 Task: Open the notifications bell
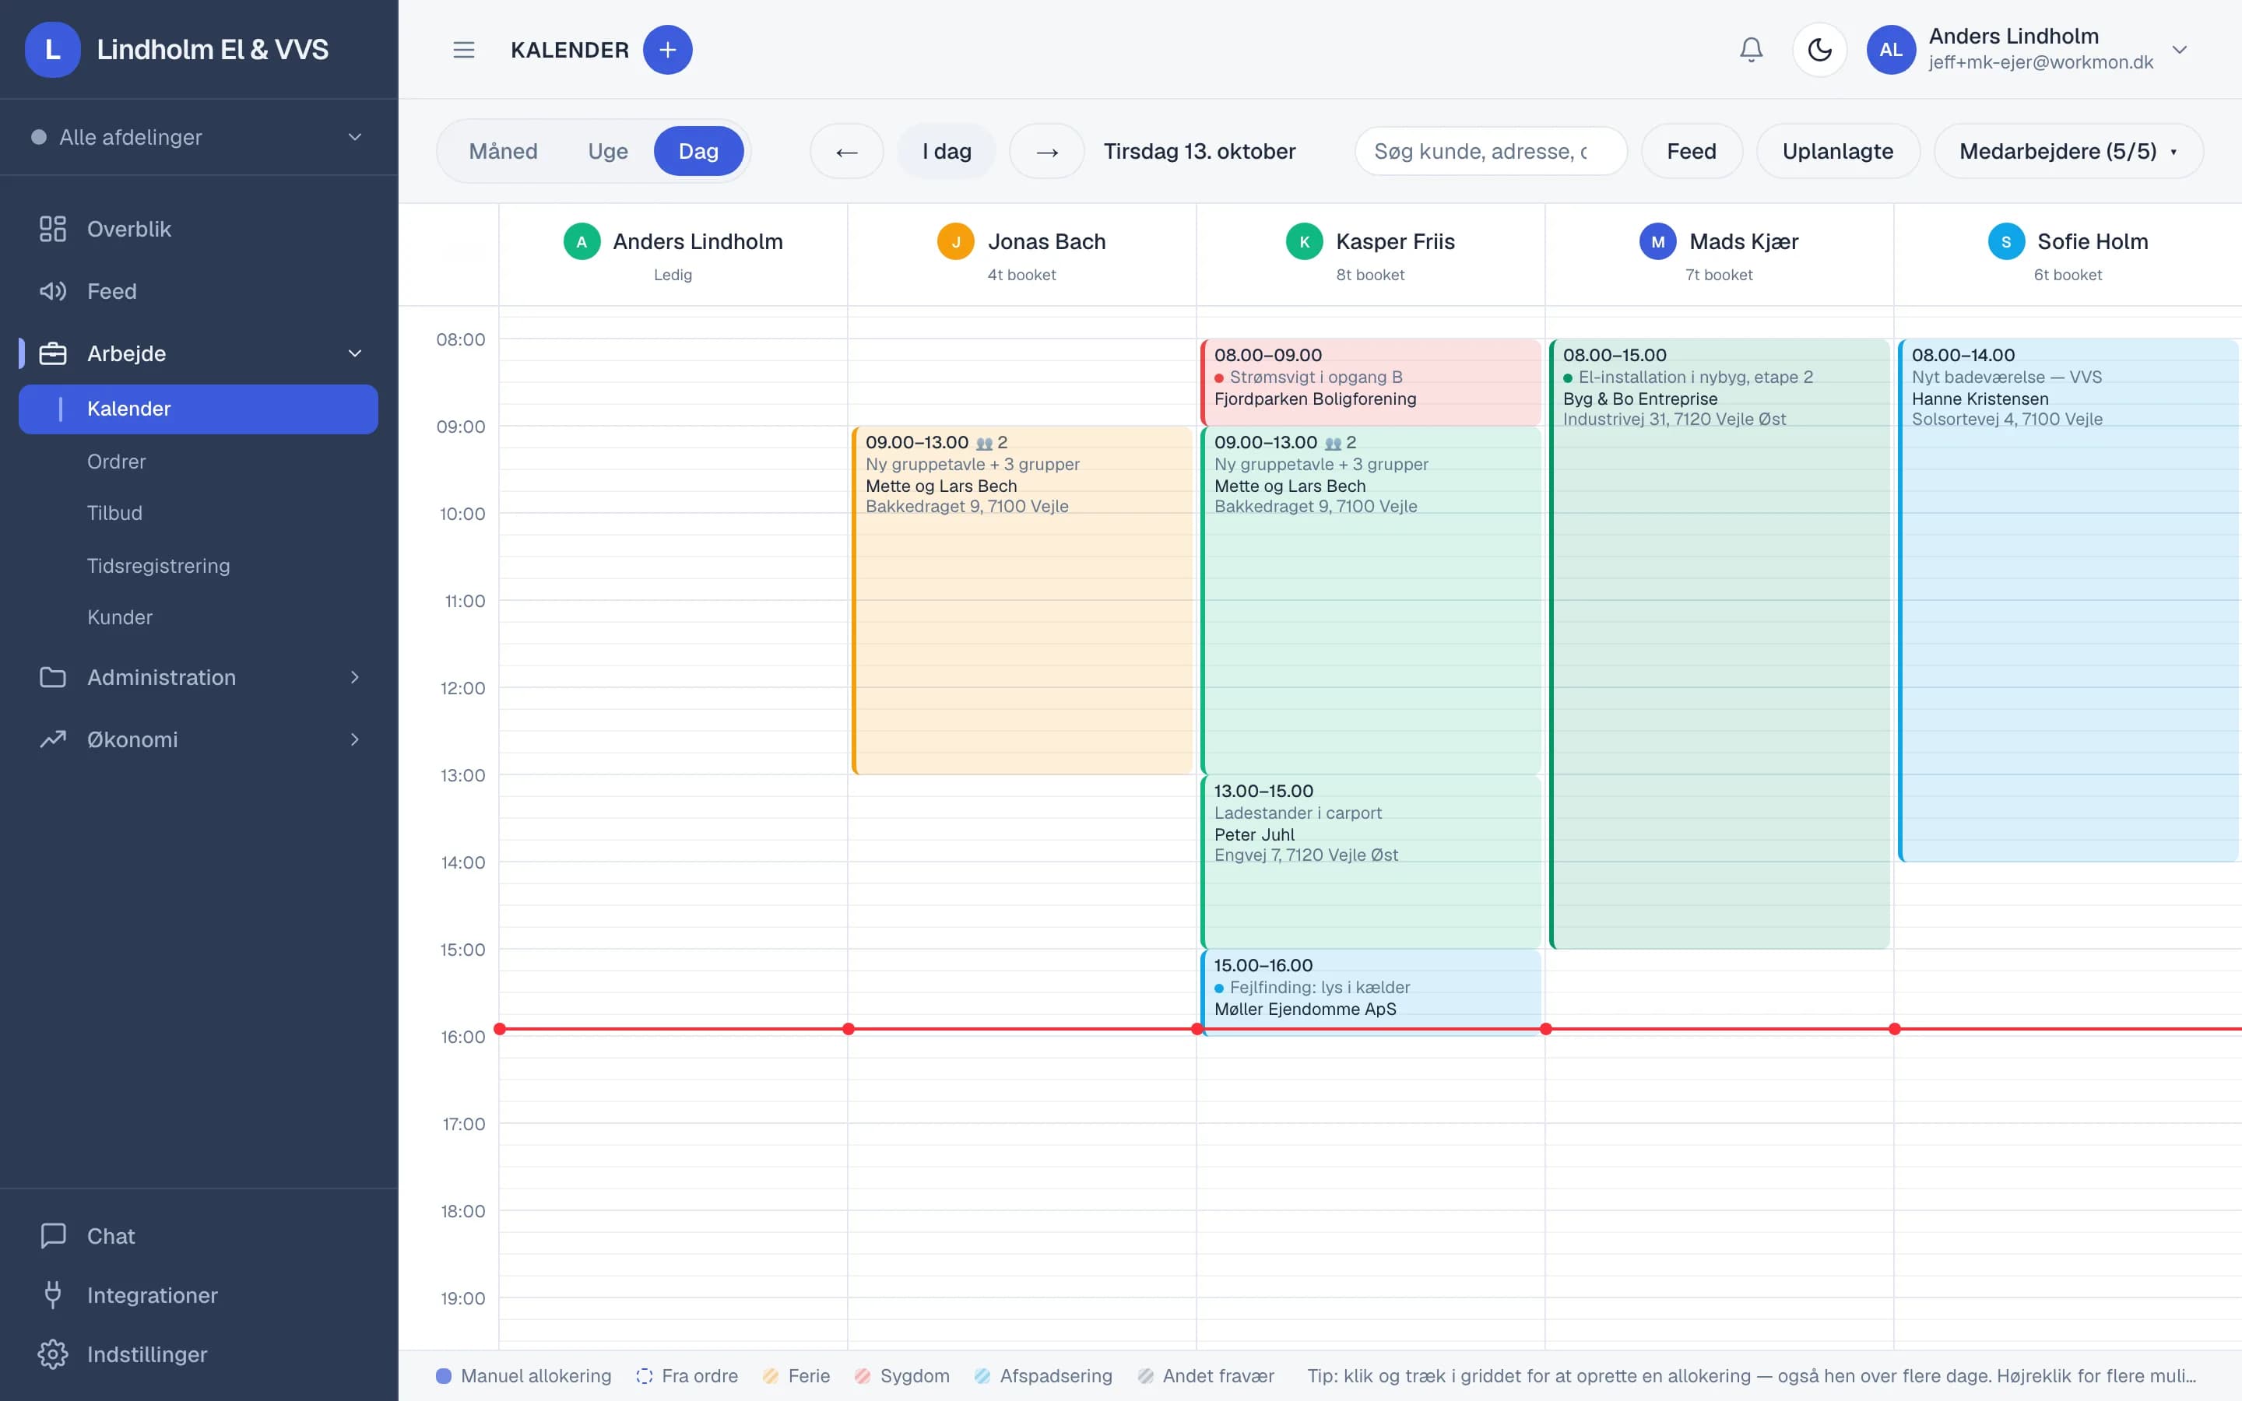click(1751, 50)
